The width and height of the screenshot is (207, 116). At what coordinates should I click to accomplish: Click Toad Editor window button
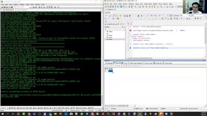tap(108, 13)
